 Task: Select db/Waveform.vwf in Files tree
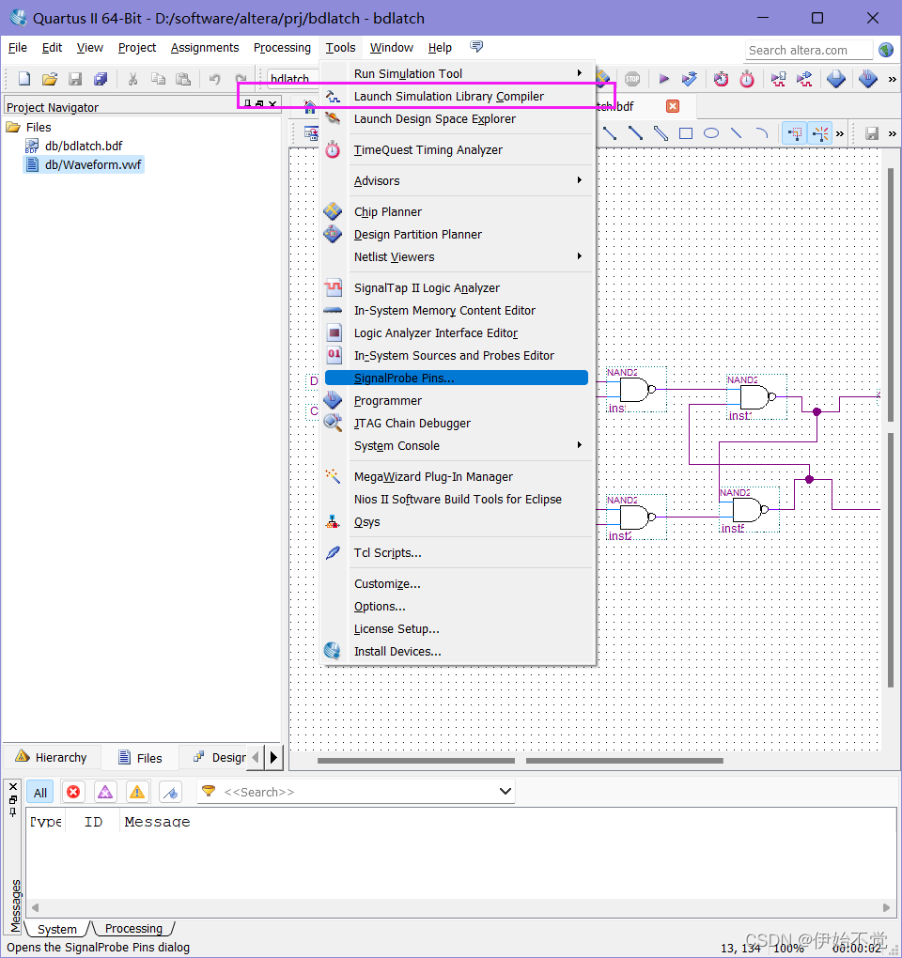click(93, 165)
